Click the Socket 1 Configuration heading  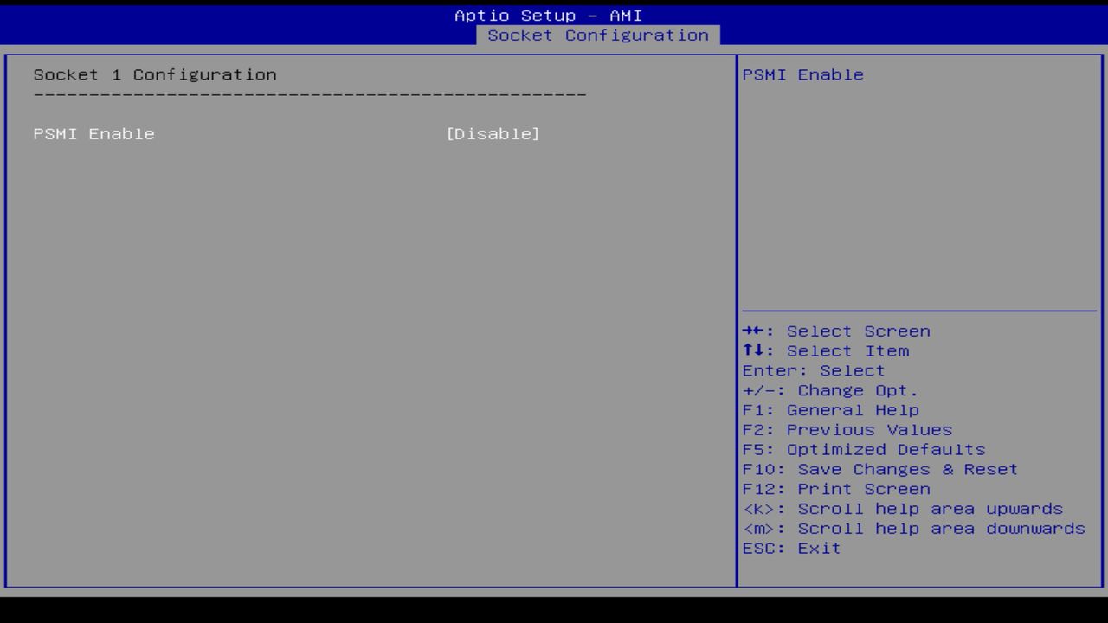coord(155,74)
